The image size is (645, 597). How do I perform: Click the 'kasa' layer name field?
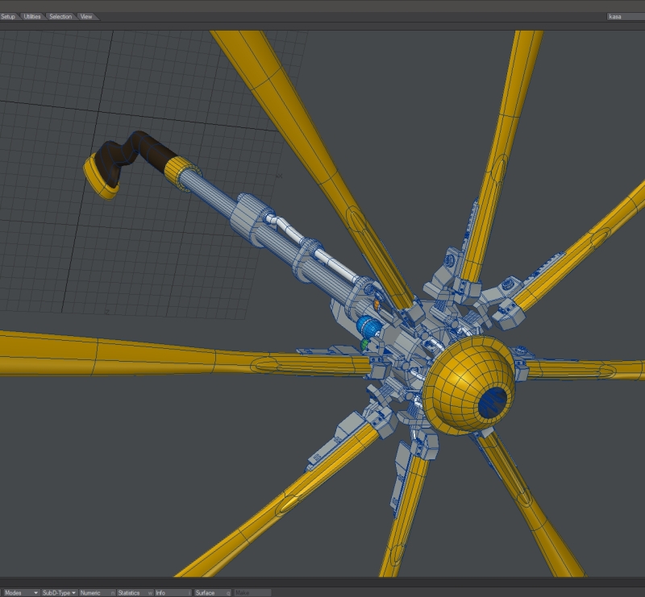(x=624, y=16)
